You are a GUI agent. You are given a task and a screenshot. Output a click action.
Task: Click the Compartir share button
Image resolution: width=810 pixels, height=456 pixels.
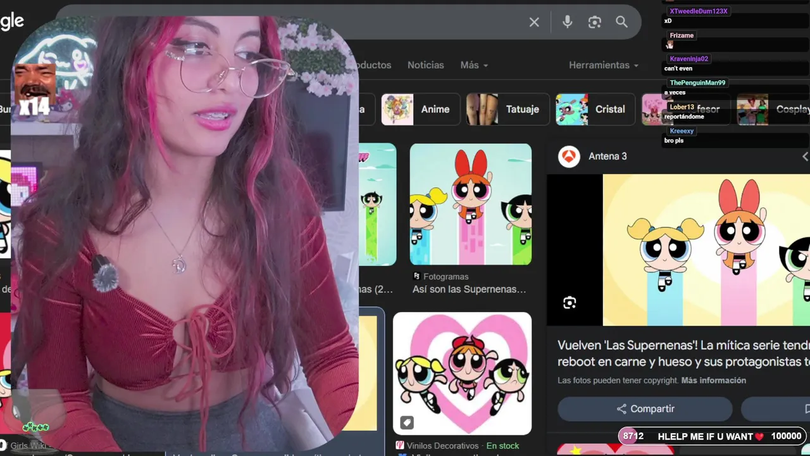coord(645,409)
